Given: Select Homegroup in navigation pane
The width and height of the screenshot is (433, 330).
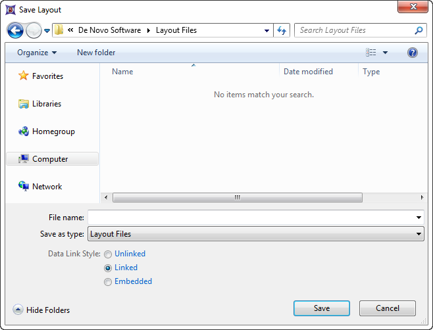Looking at the screenshot, I should [x=53, y=131].
